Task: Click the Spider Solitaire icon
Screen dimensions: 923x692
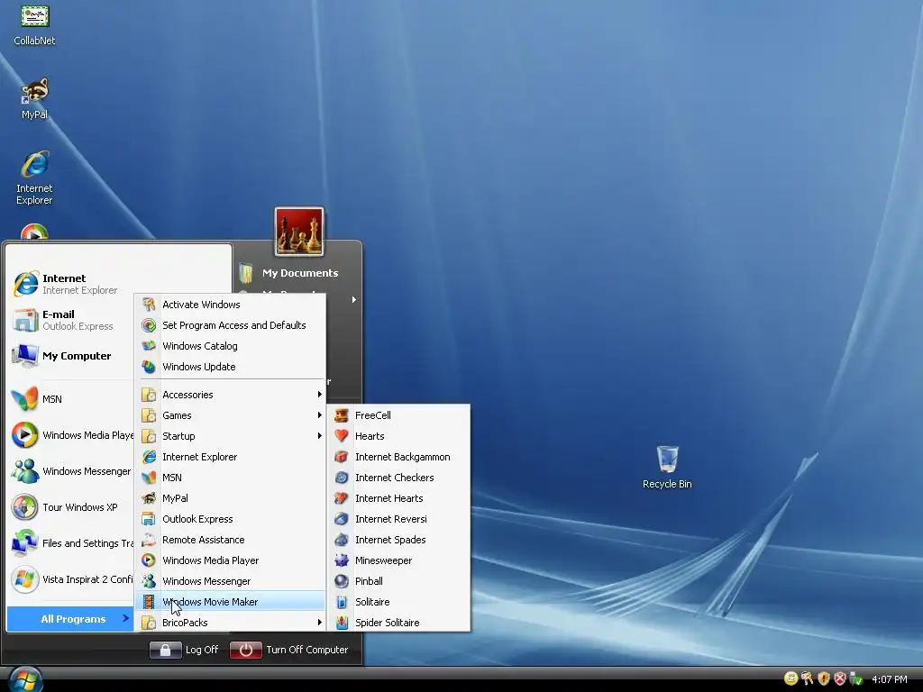Action: tap(342, 623)
